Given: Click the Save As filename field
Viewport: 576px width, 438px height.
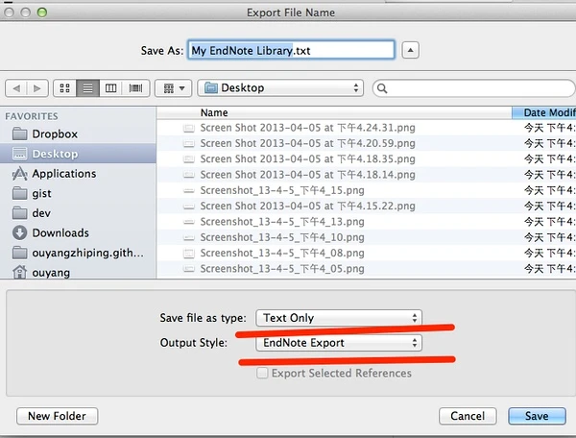Looking at the screenshot, I should point(291,50).
